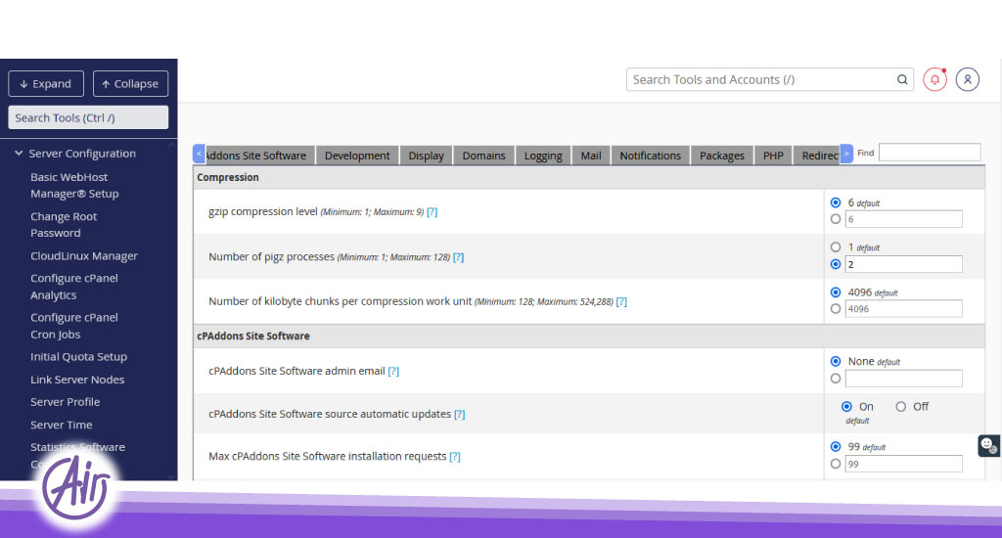Switch to the Mail tab
The width and height of the screenshot is (1002, 538).
click(591, 156)
